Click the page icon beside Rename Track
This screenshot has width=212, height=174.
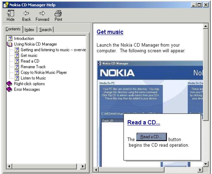[x=17, y=67]
